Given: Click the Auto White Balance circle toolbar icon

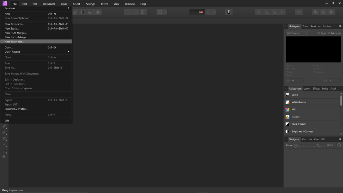Looking at the screenshot, I should pyautogui.click(x=98, y=12).
